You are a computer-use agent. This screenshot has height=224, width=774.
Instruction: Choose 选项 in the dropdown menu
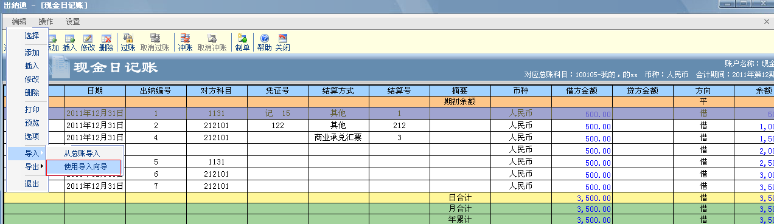pyautogui.click(x=28, y=136)
